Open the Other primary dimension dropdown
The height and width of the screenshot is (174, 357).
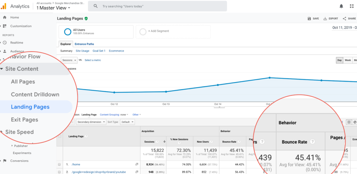pyautogui.click(x=137, y=115)
